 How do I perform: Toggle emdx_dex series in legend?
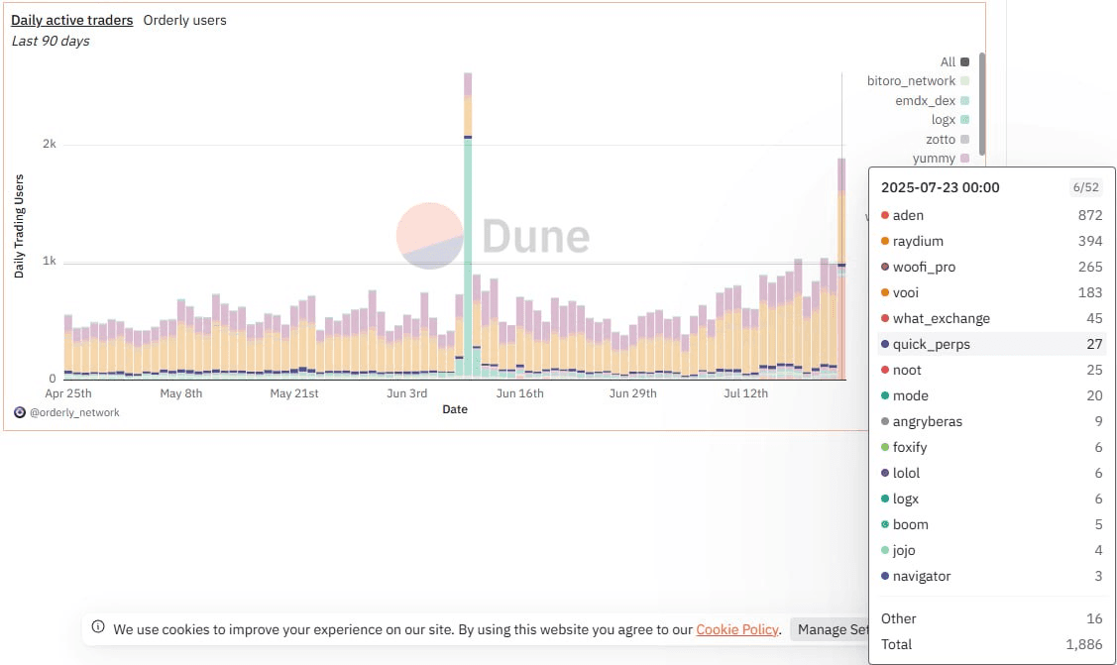point(932,100)
